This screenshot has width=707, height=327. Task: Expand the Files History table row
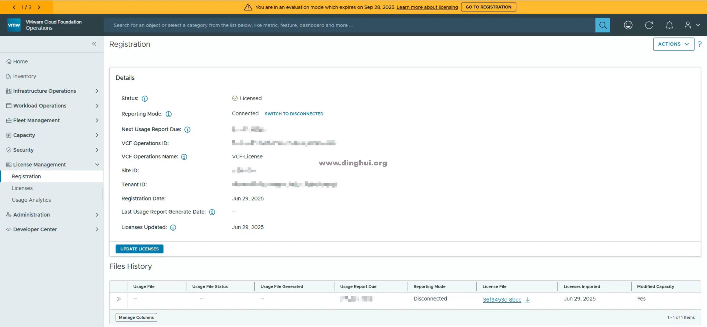pyautogui.click(x=118, y=299)
